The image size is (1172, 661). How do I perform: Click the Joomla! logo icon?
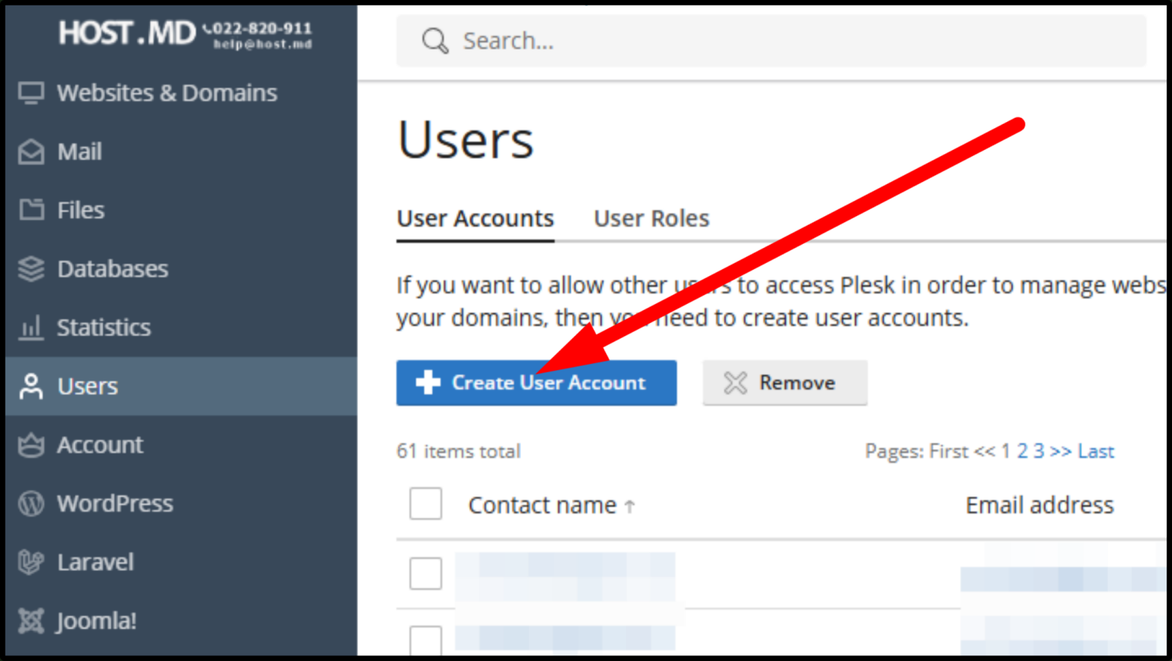[x=31, y=621]
